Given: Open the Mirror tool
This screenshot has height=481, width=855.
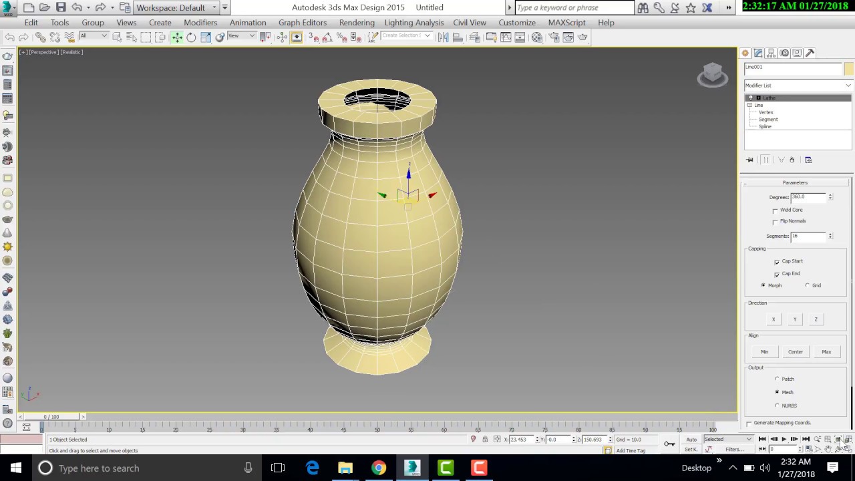Looking at the screenshot, I should (443, 37).
